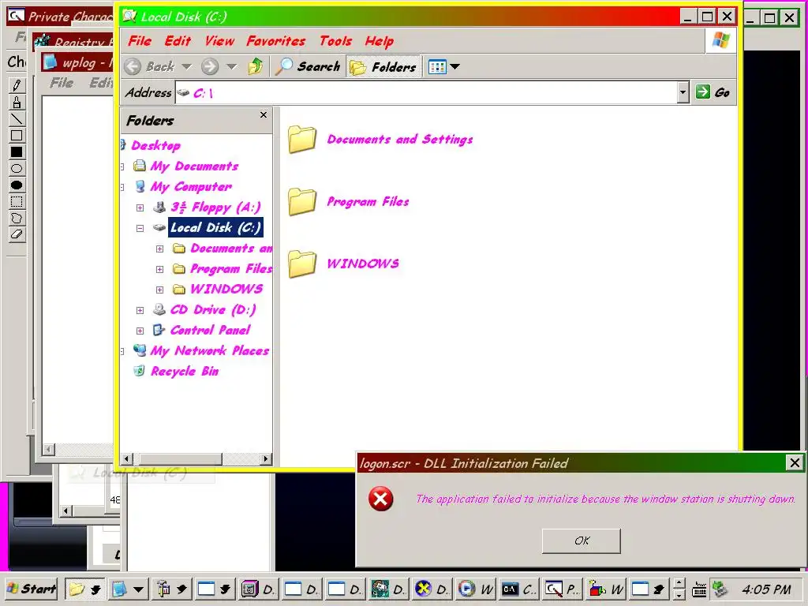The height and width of the screenshot is (606, 808).
Task: Select the Rectangular Selection tool
Action: [17, 201]
